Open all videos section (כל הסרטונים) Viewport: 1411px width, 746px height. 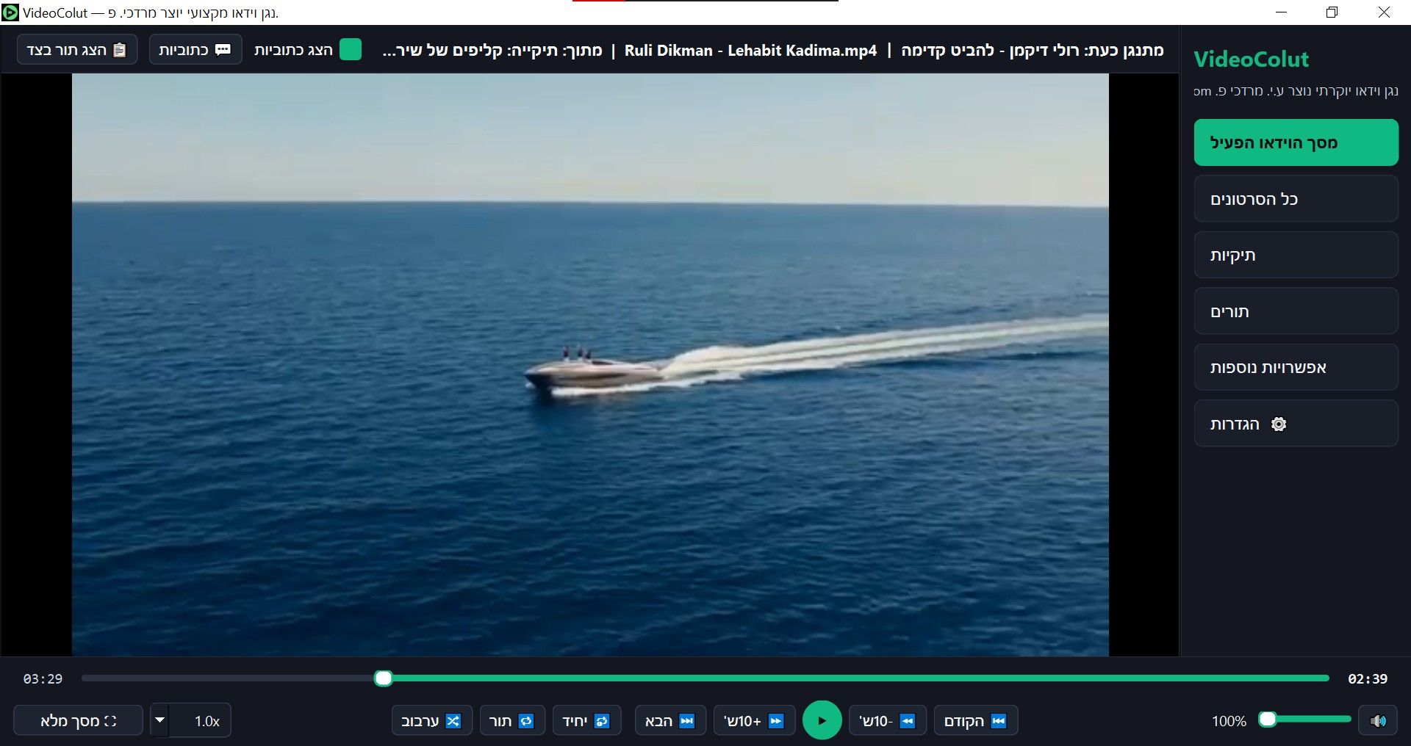(1296, 199)
